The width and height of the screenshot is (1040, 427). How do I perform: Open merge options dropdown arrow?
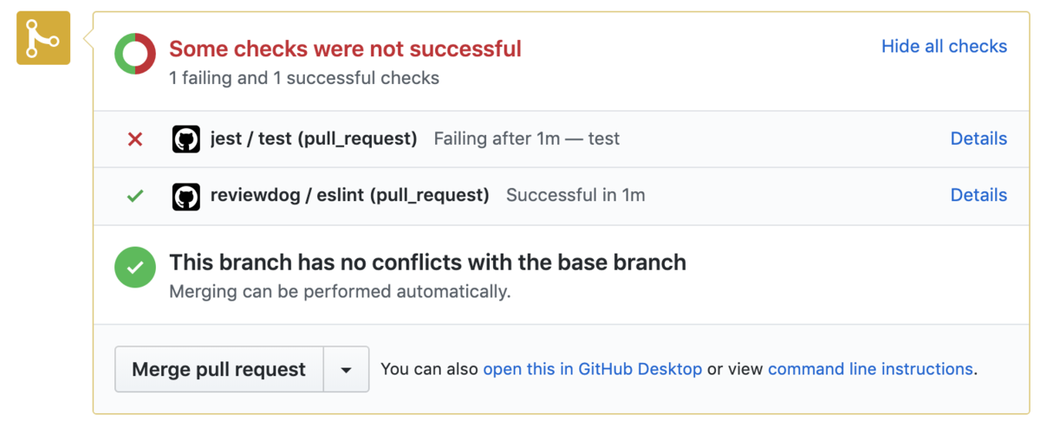coord(347,370)
